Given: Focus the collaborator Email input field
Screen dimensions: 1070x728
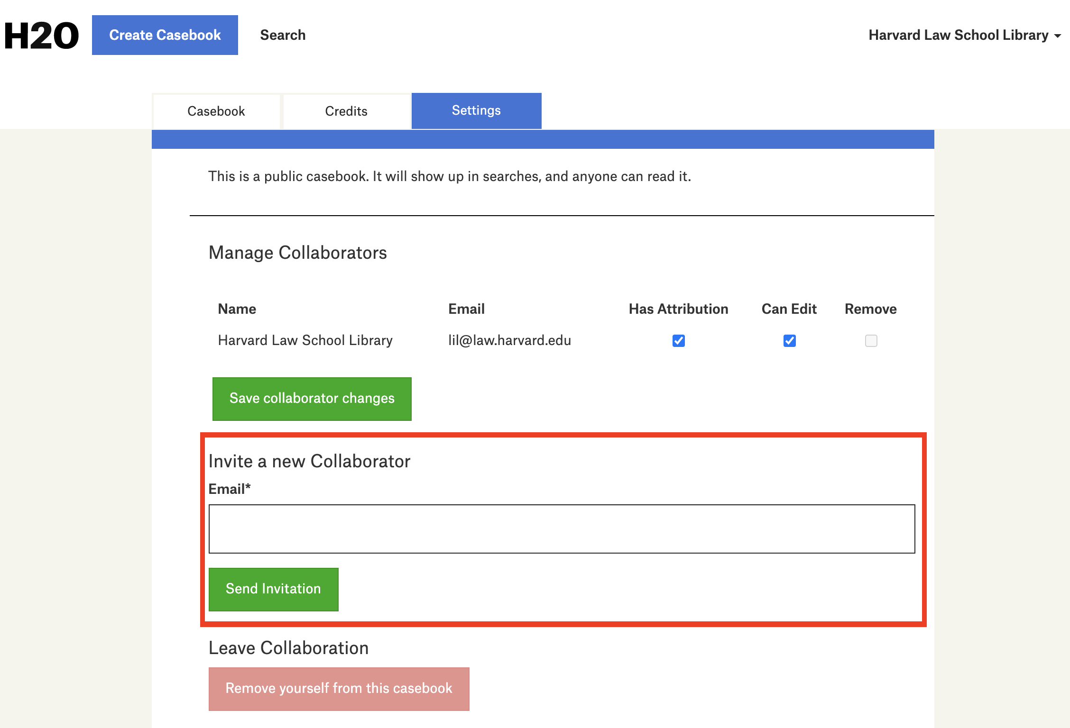Looking at the screenshot, I should click(x=562, y=529).
